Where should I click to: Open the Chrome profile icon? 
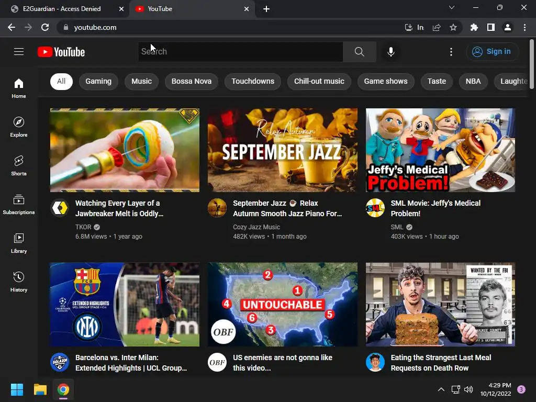pyautogui.click(x=508, y=27)
